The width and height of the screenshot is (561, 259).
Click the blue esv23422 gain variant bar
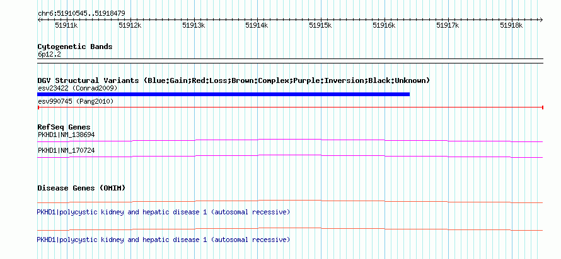point(223,94)
